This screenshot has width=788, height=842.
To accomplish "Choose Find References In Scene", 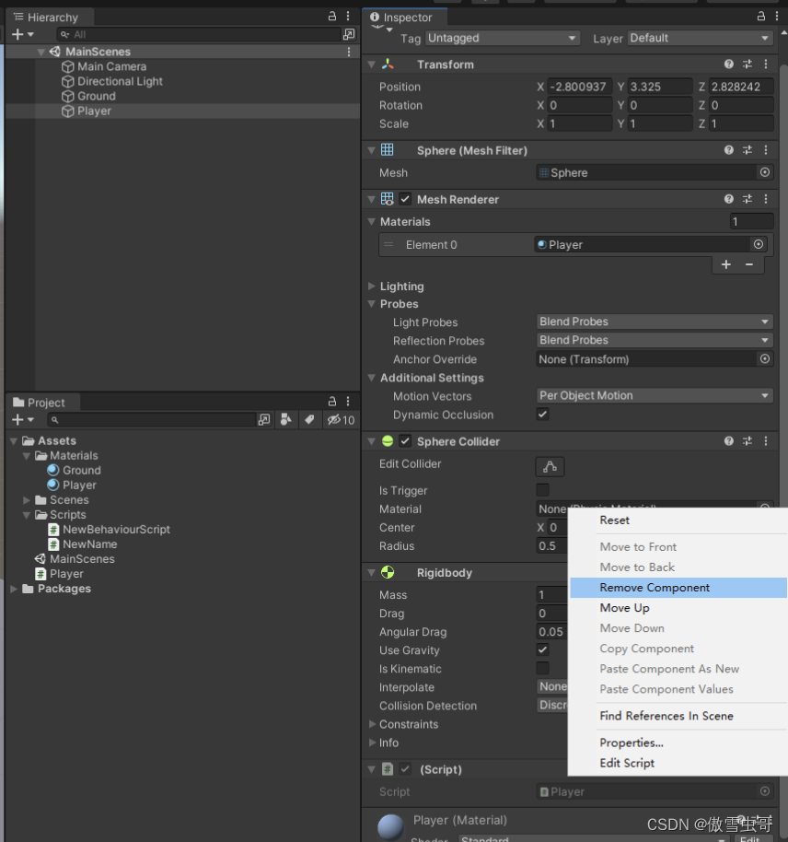I will point(678,716).
